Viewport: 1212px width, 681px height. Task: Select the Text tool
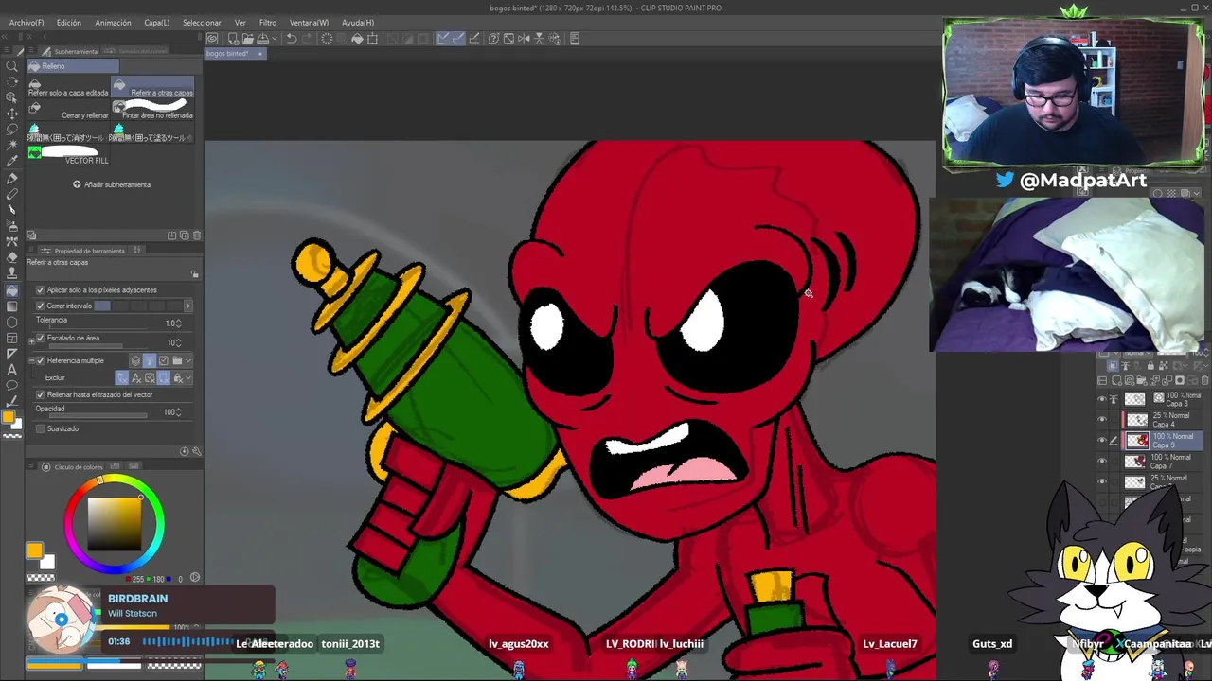[11, 370]
